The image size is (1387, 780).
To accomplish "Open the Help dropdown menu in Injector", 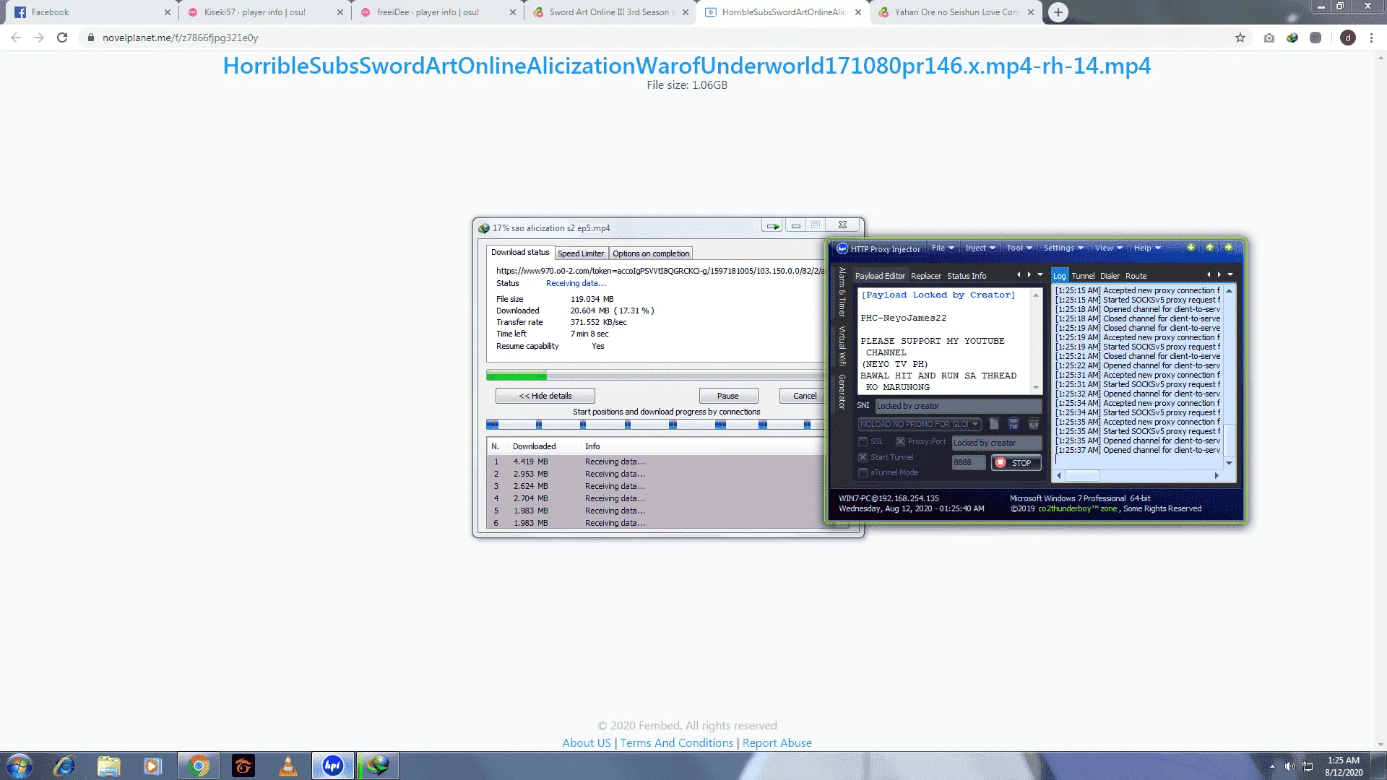I will tap(1147, 248).
